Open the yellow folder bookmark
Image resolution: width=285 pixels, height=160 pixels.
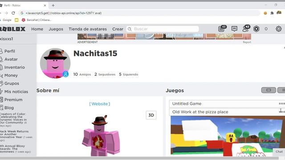pos(16,20)
